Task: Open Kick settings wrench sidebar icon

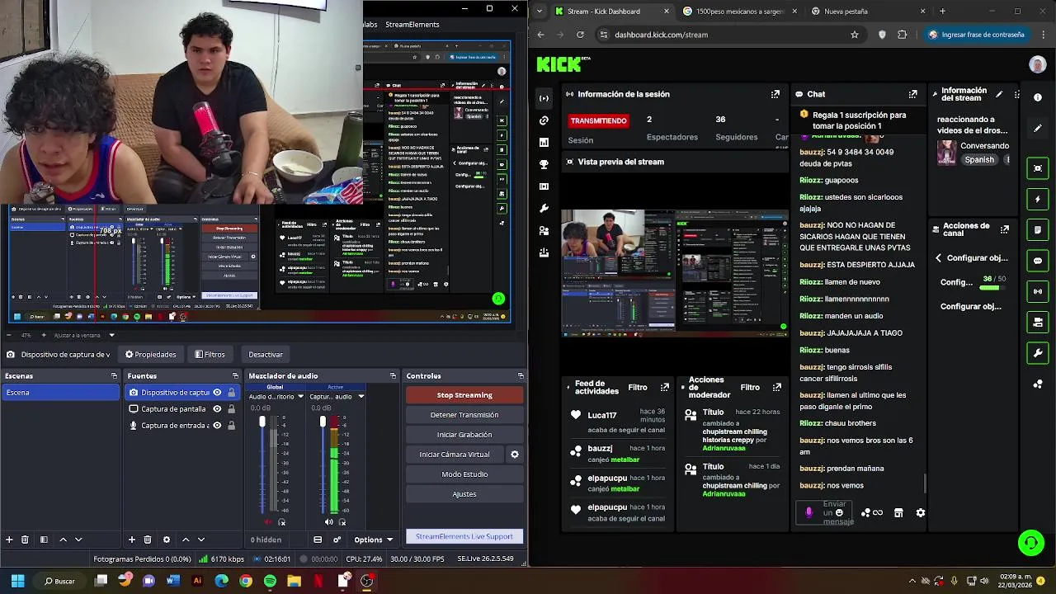Action: point(544,209)
